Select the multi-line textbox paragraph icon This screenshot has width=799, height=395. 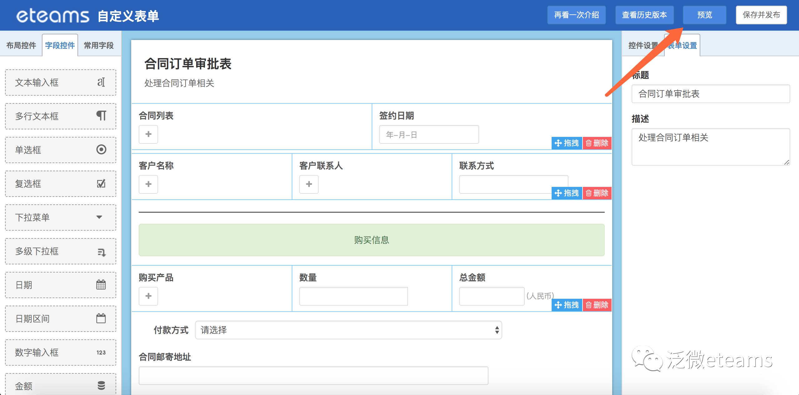101,116
